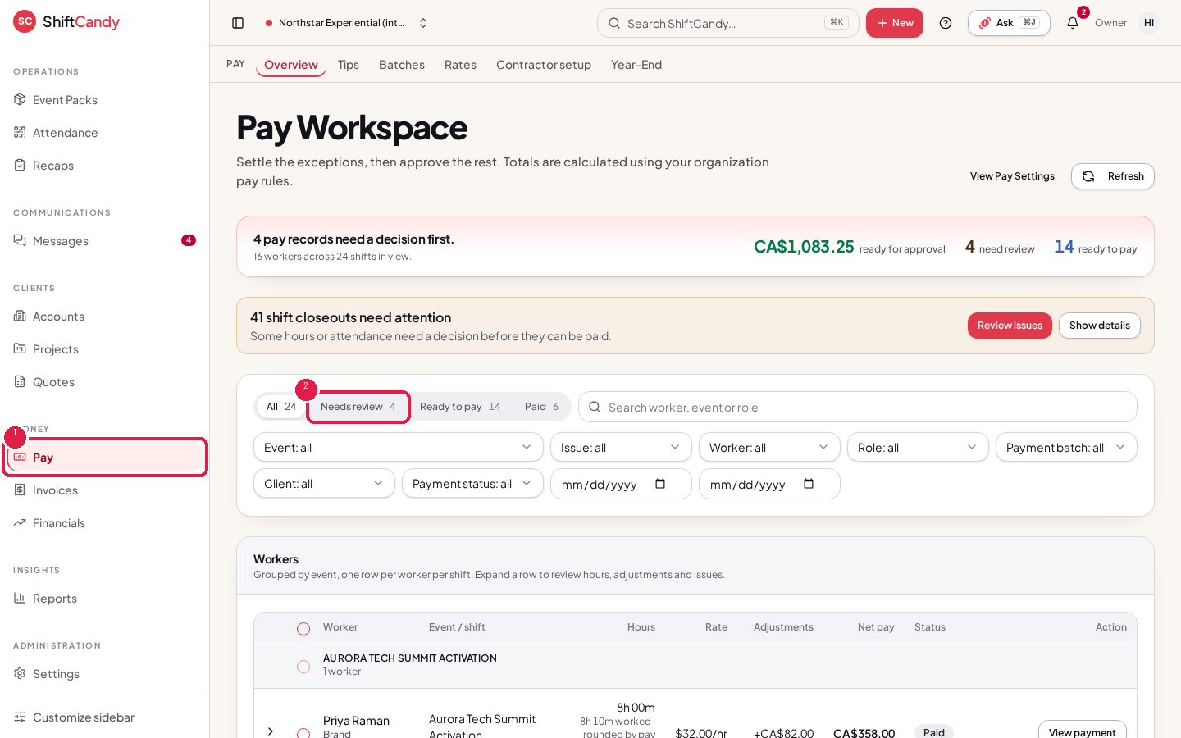
Task: Open Messages in the sidebar
Action: point(104,241)
